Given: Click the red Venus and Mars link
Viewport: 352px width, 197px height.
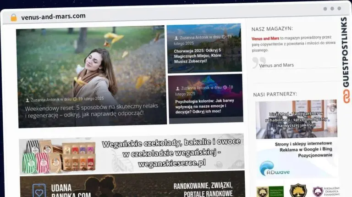Looking at the screenshot, I should 265,38.
